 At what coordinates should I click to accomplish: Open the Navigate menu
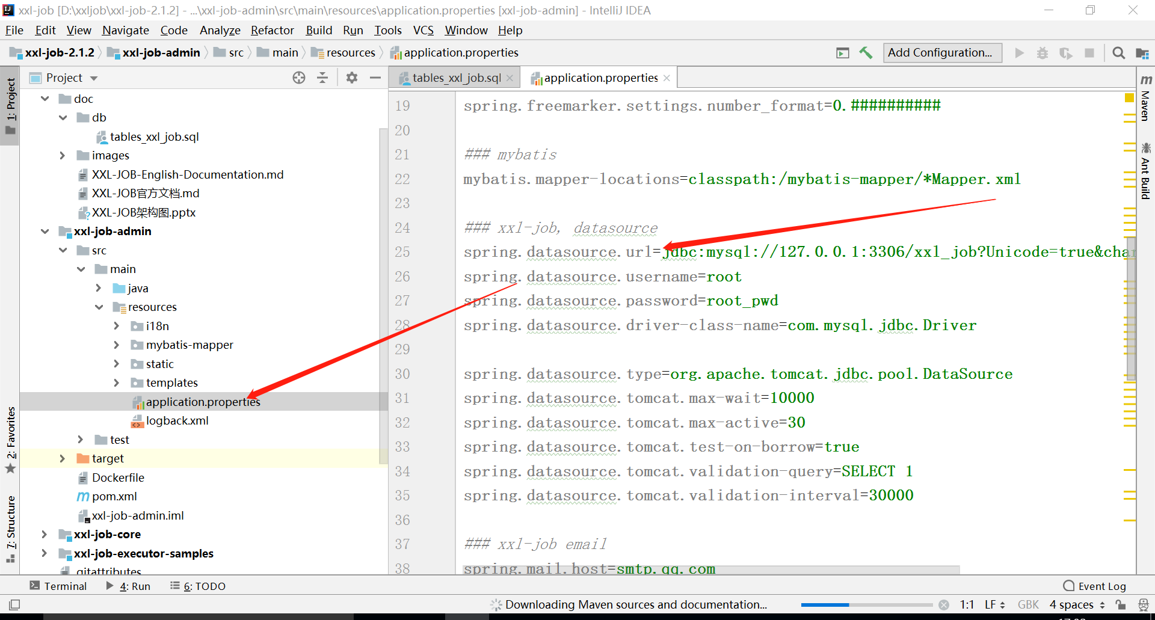point(126,30)
